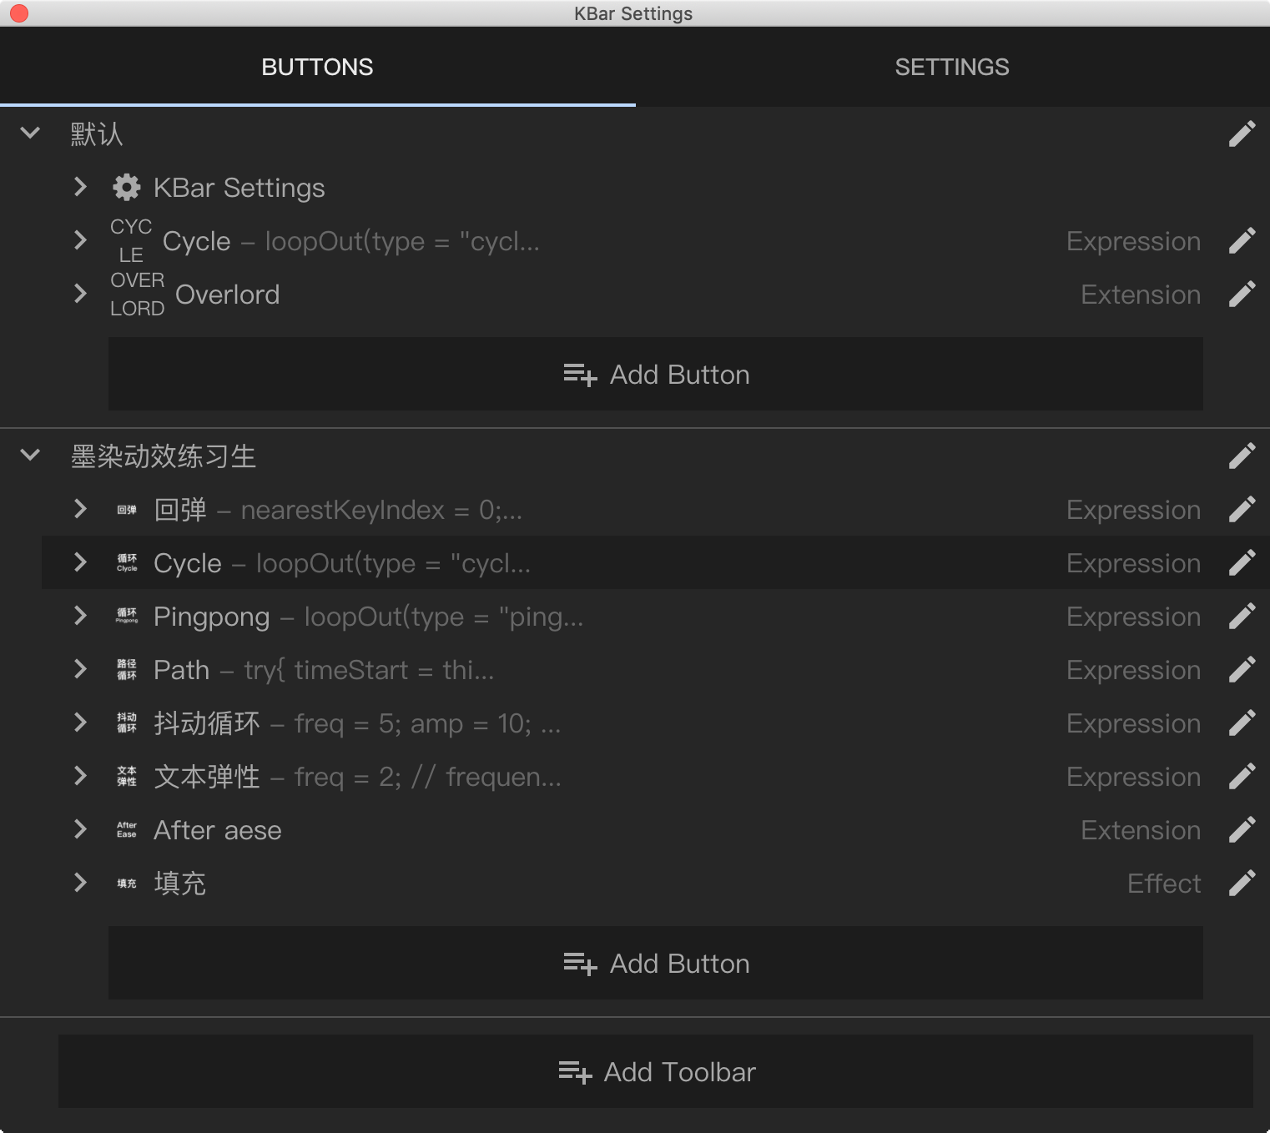Add a button to 墨染动效练习生 toolbar
This screenshot has width=1270, height=1133.
[x=656, y=963]
